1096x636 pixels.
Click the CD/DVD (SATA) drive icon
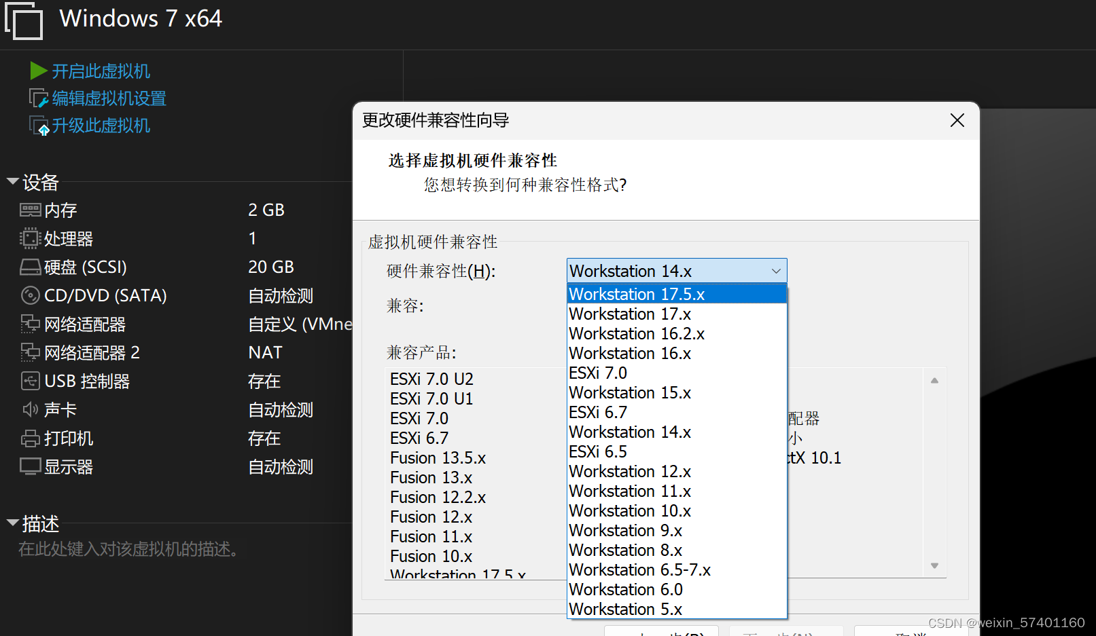tap(30, 295)
